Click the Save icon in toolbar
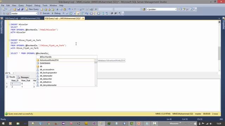This screenshot has height=126, width=225. (19, 9)
